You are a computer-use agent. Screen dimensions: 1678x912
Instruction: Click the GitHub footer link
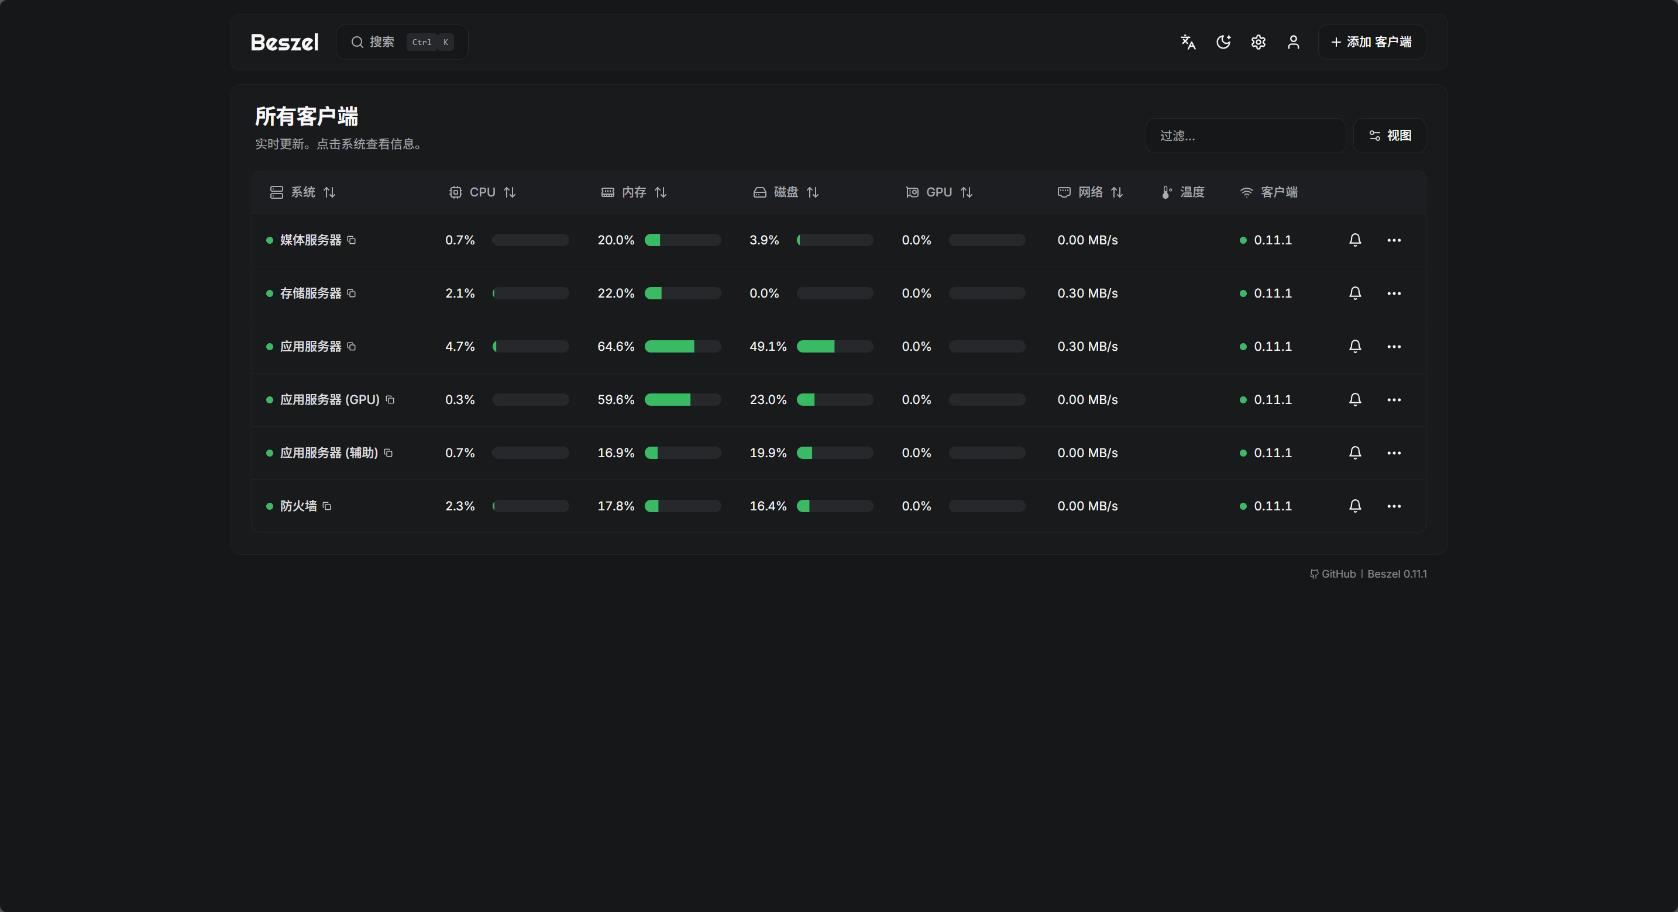click(x=1333, y=574)
